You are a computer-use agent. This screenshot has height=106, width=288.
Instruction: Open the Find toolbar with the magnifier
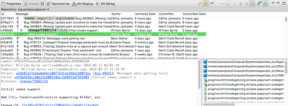pyautogui.click(x=227, y=3)
